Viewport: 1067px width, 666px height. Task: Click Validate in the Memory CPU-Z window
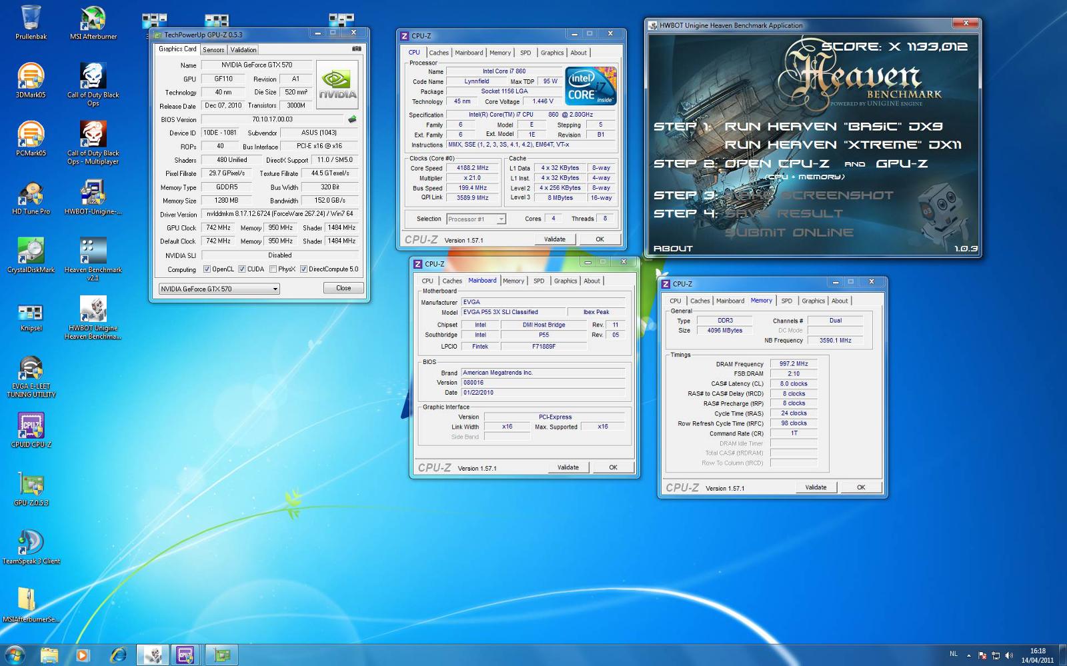(816, 487)
